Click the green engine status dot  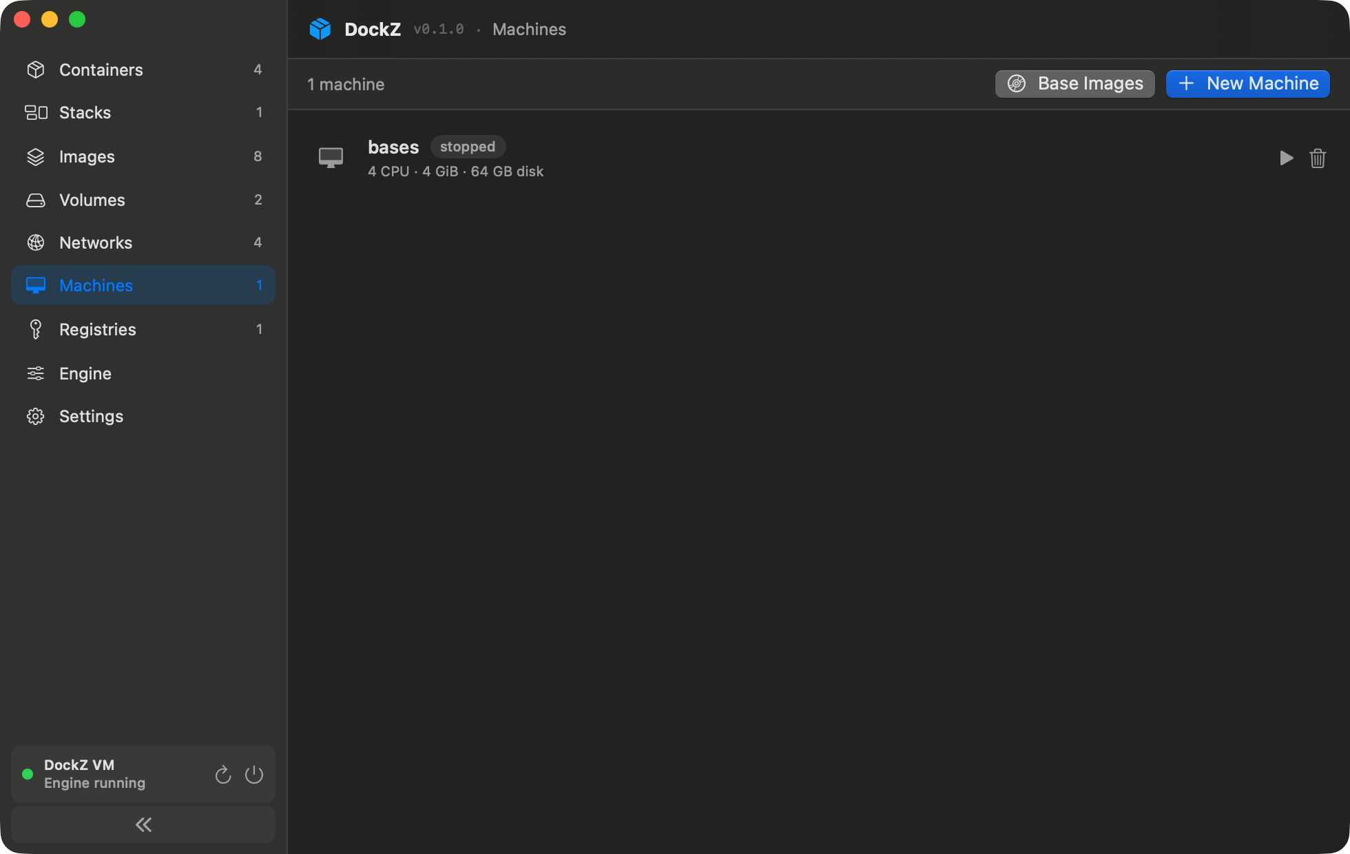pos(28,774)
